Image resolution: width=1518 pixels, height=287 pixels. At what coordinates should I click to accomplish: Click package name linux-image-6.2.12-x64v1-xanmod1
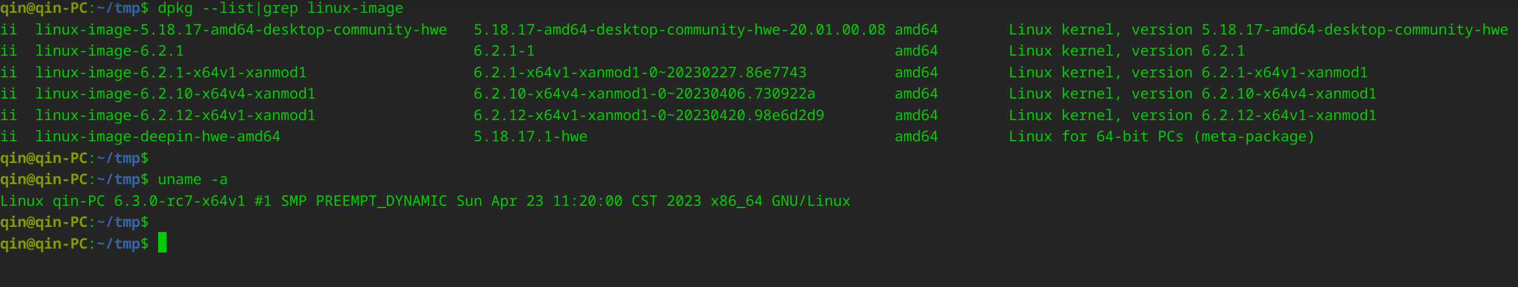pos(175,115)
